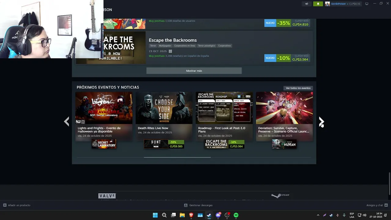
Task: Open the Escape the Backrooms game title
Action: coord(173,40)
